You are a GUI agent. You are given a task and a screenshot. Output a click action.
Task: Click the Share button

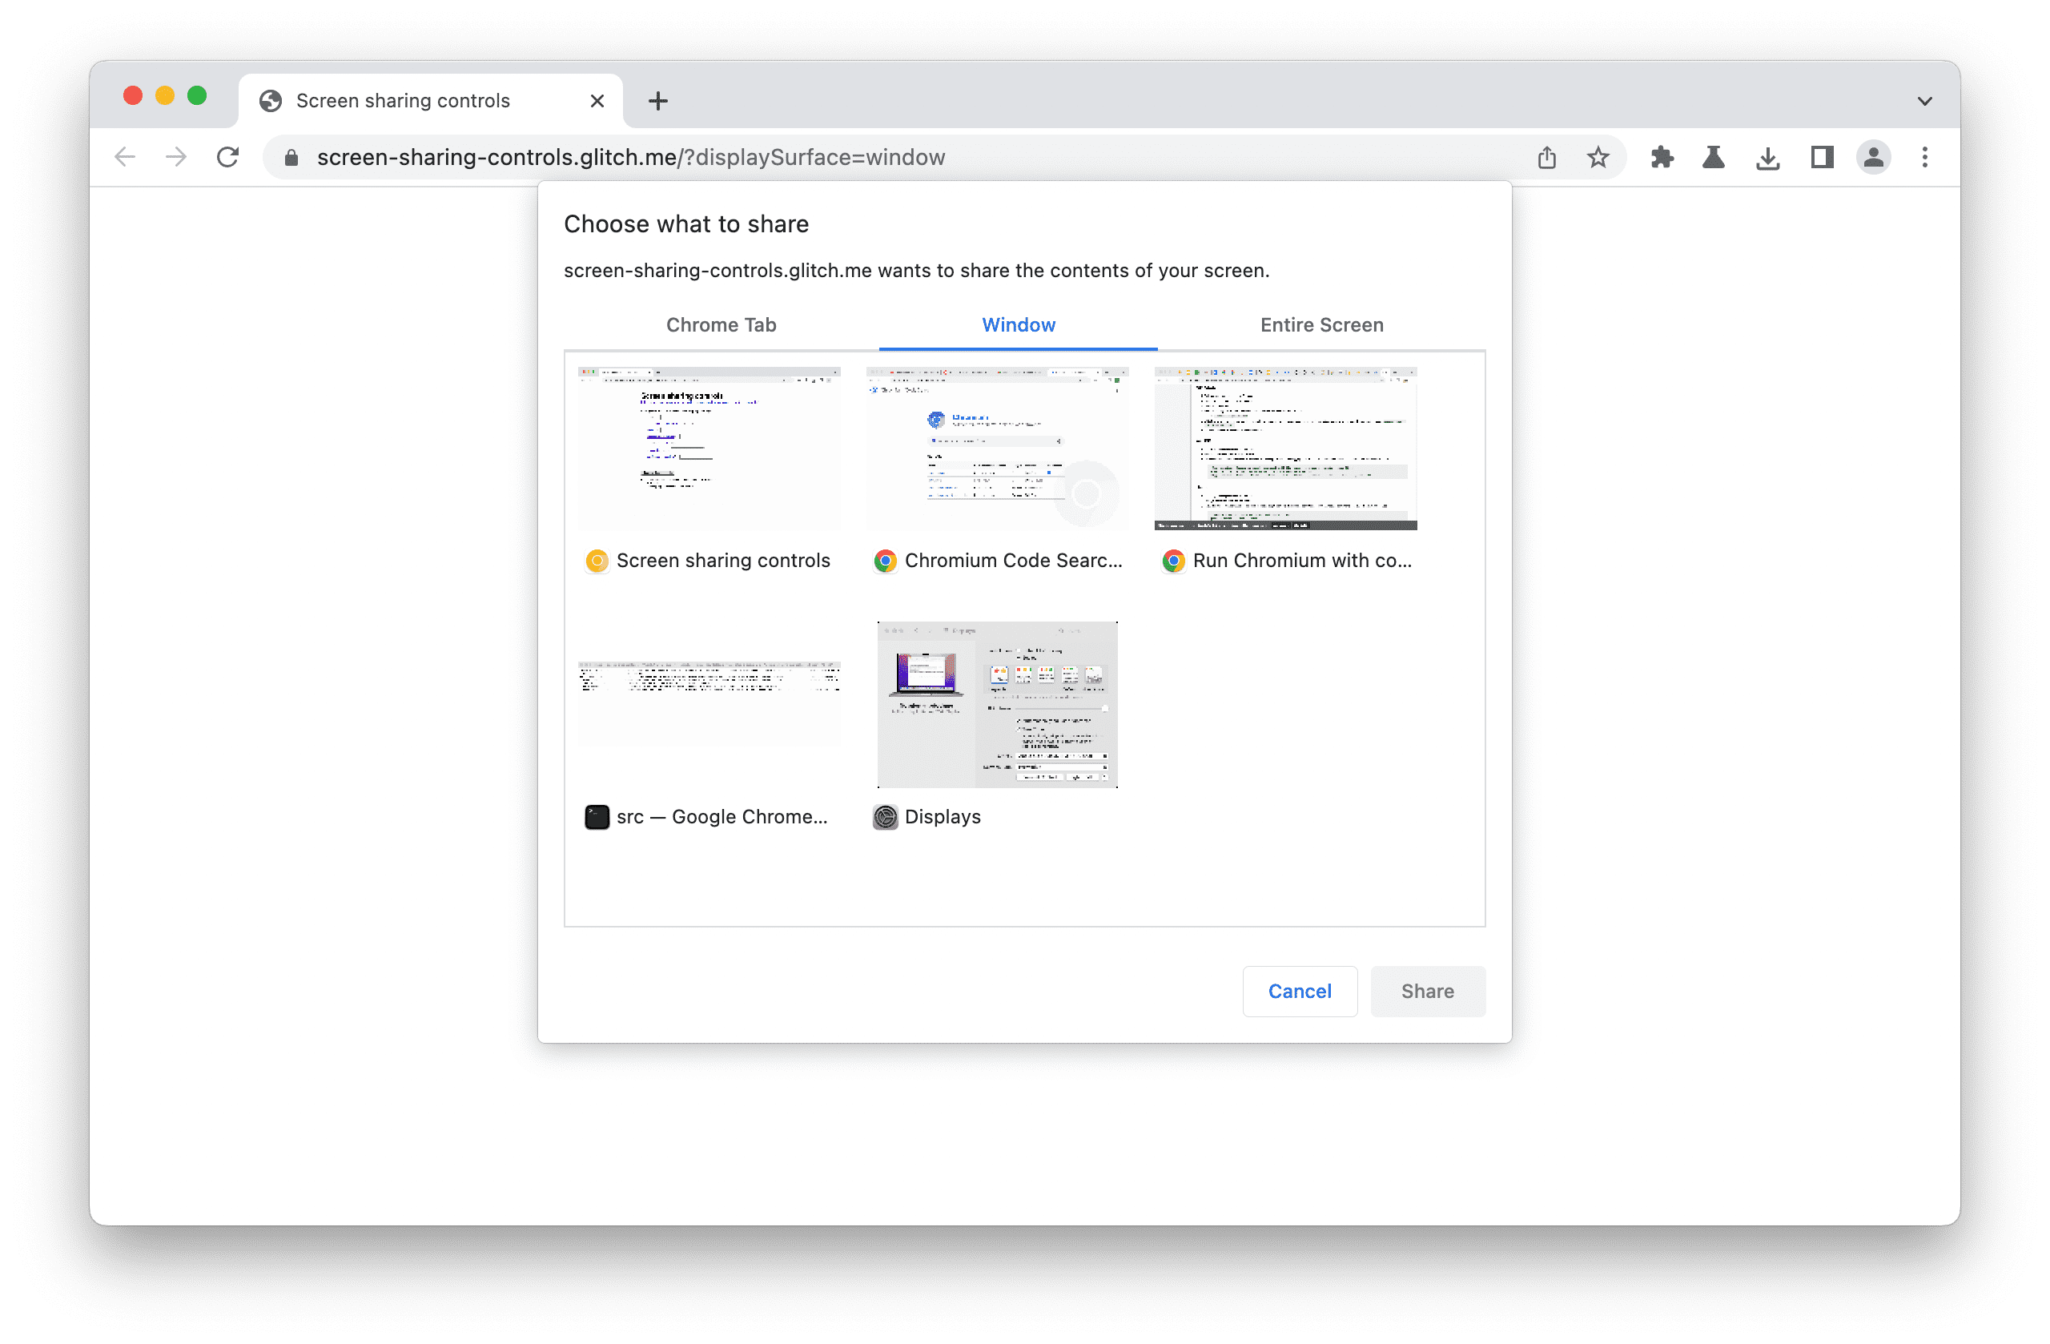[1426, 990]
